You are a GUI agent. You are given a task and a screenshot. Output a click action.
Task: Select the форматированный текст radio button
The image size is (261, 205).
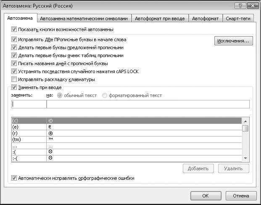tap(105, 95)
